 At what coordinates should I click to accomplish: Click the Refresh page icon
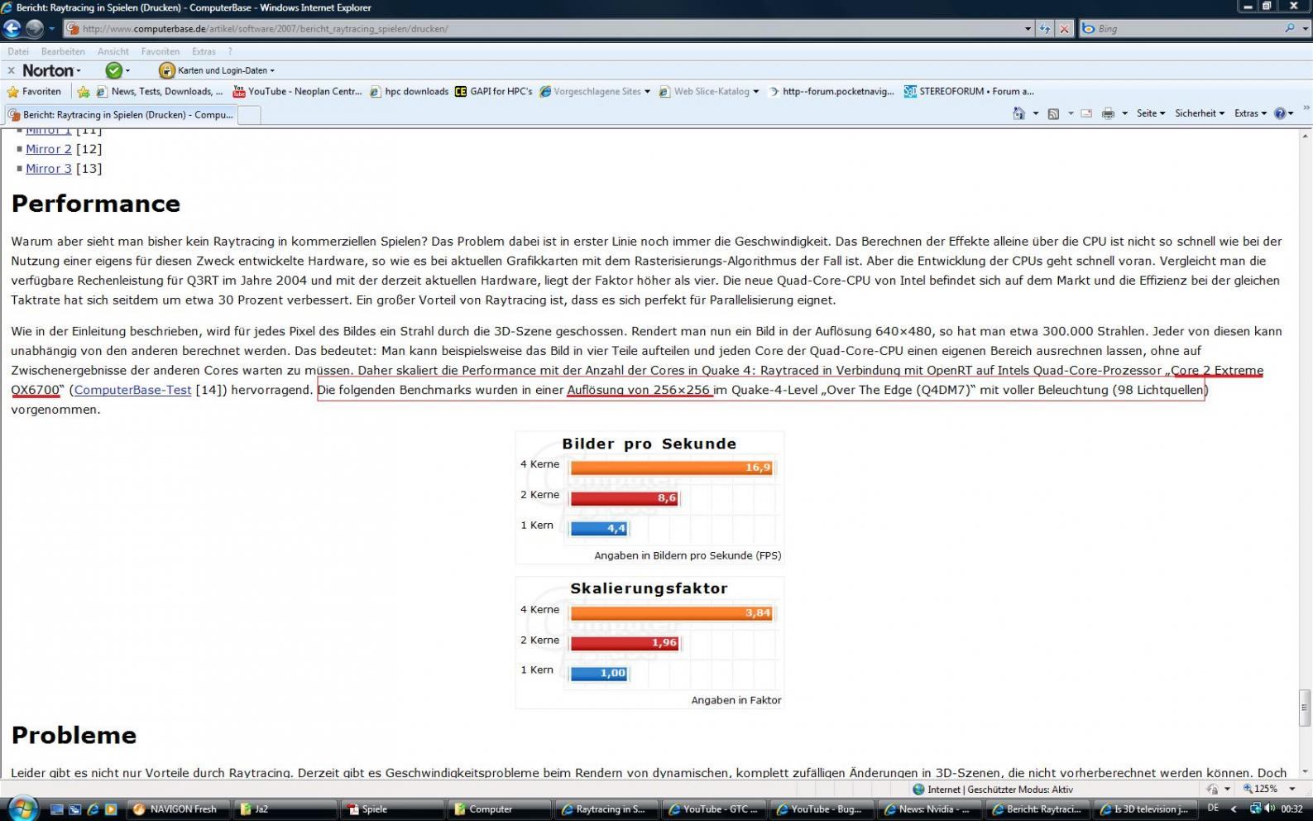coord(1045,29)
